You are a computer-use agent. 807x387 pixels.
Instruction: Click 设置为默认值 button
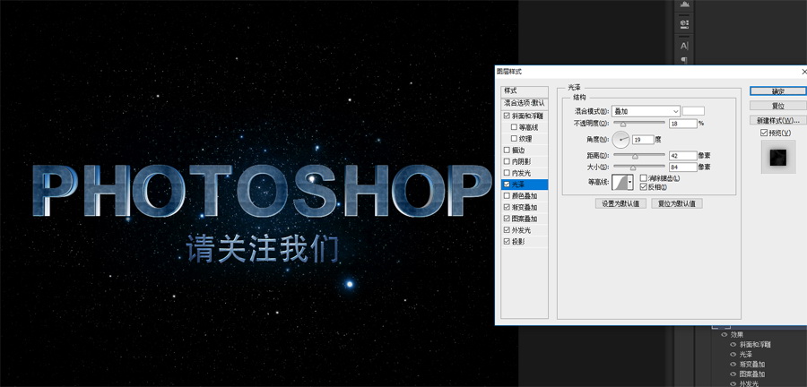point(620,203)
